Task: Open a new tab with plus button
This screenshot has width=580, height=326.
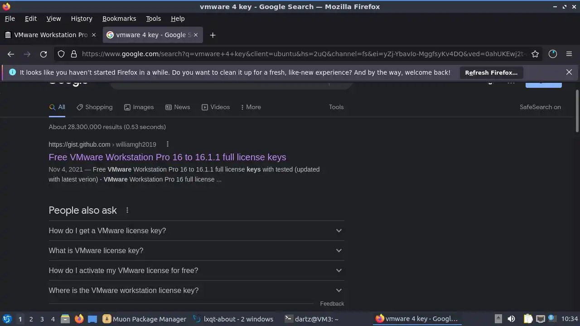Action: coord(213,35)
